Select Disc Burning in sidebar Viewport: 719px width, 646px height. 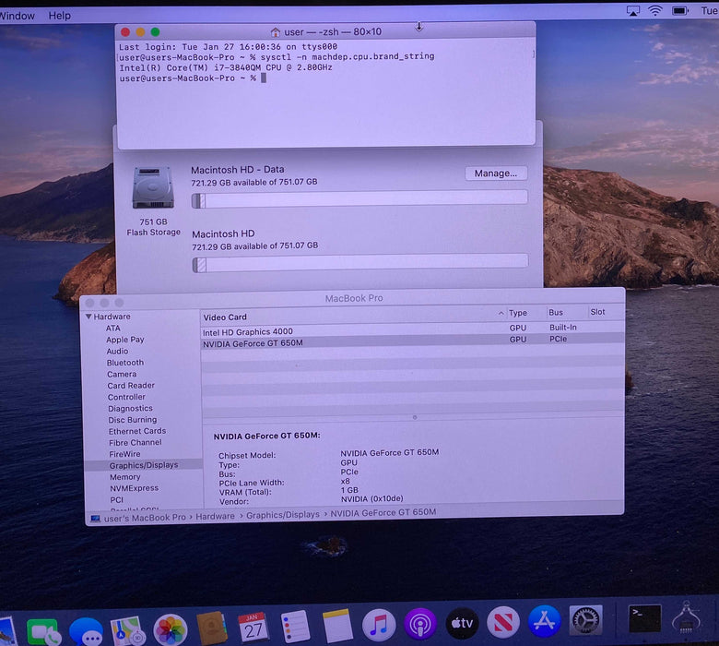pyautogui.click(x=133, y=420)
